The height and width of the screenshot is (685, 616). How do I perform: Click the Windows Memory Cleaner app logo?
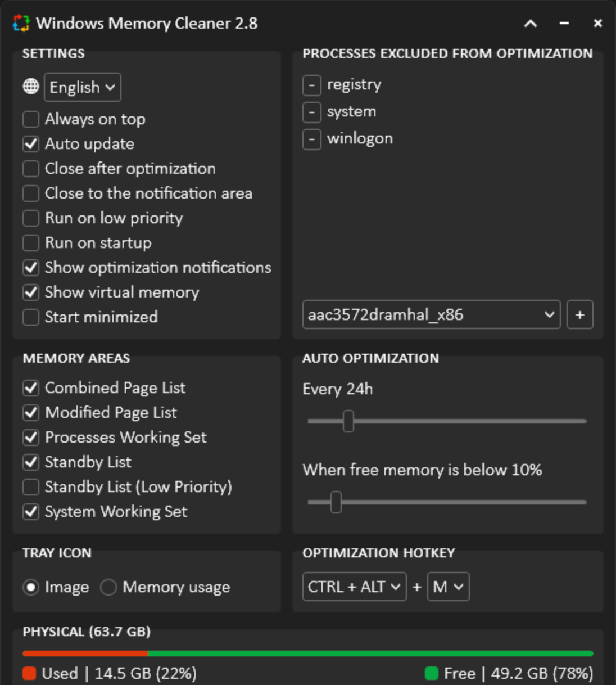pyautogui.click(x=21, y=23)
